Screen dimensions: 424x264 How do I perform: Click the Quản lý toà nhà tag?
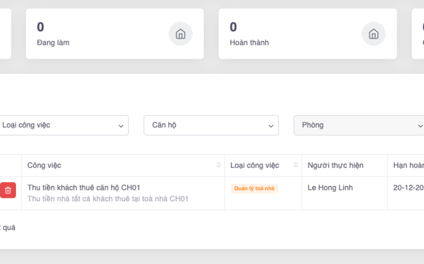(254, 189)
